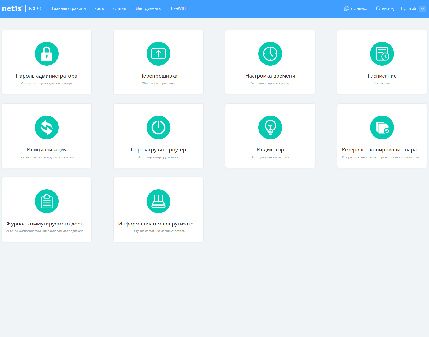The image size is (429, 337).
Task: Click 'Восстановление исходного состояния' subtitle
Action: pyautogui.click(x=47, y=157)
